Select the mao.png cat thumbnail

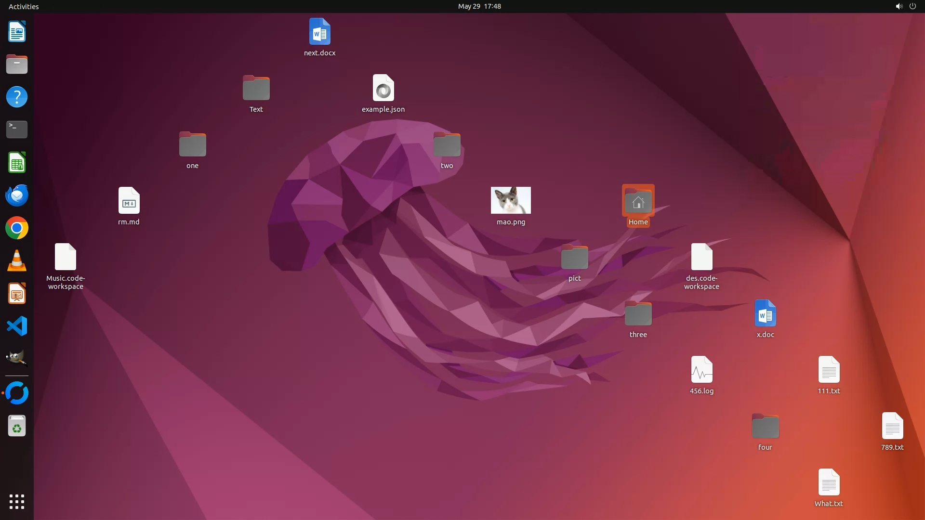tap(511, 200)
